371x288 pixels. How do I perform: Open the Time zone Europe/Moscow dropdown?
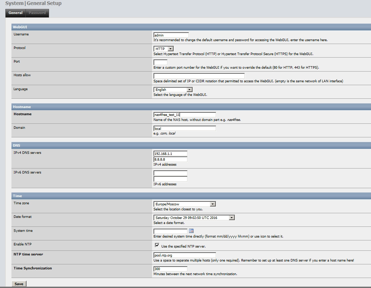pyautogui.click(x=185, y=204)
